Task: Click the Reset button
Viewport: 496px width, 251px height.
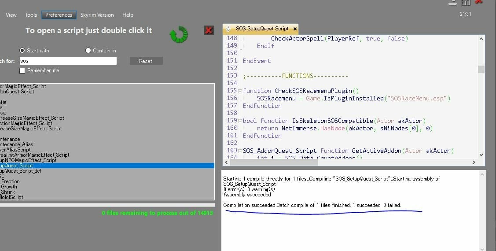Action: (x=146, y=61)
